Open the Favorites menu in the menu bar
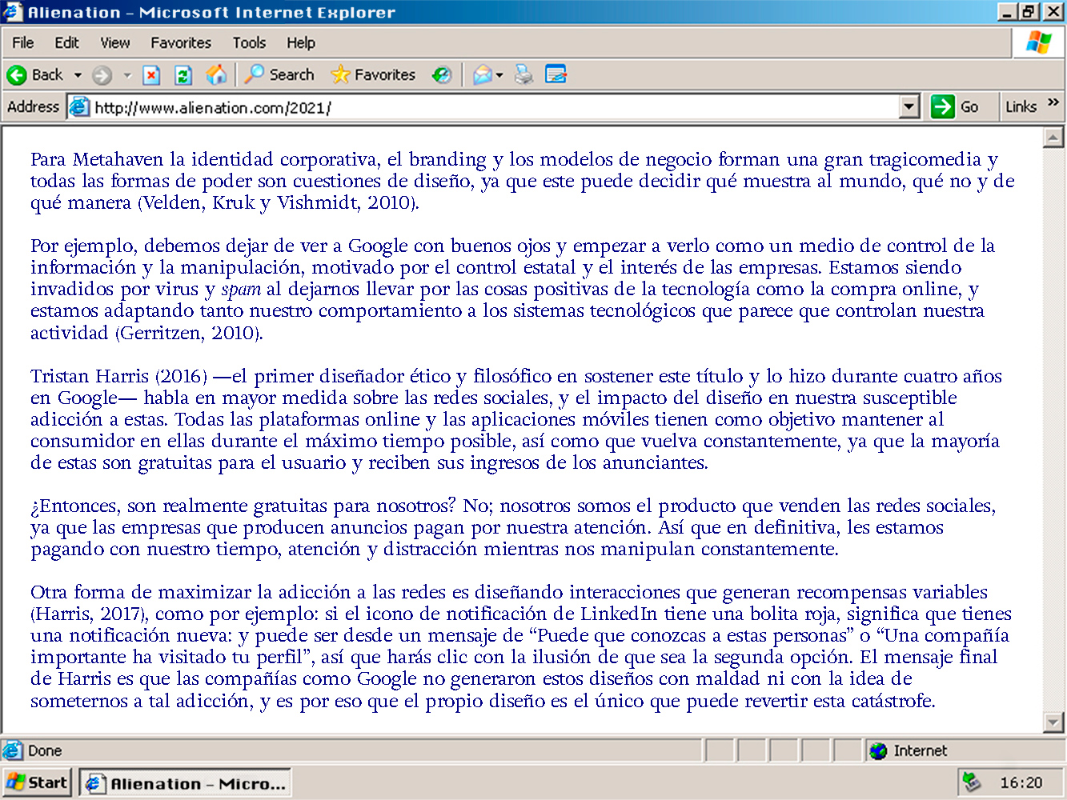Image resolution: width=1067 pixels, height=800 pixels. [181, 43]
